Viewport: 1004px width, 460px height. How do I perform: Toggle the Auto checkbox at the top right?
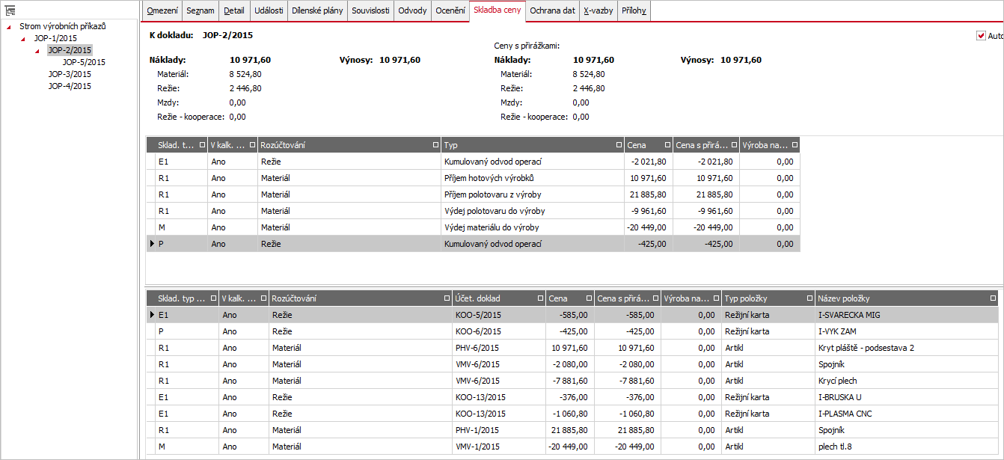[x=982, y=35]
